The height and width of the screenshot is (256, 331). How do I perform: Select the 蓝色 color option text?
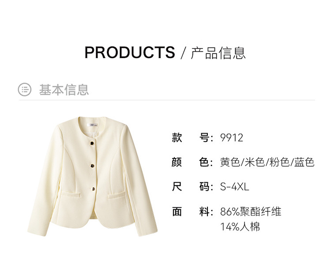point(305,162)
